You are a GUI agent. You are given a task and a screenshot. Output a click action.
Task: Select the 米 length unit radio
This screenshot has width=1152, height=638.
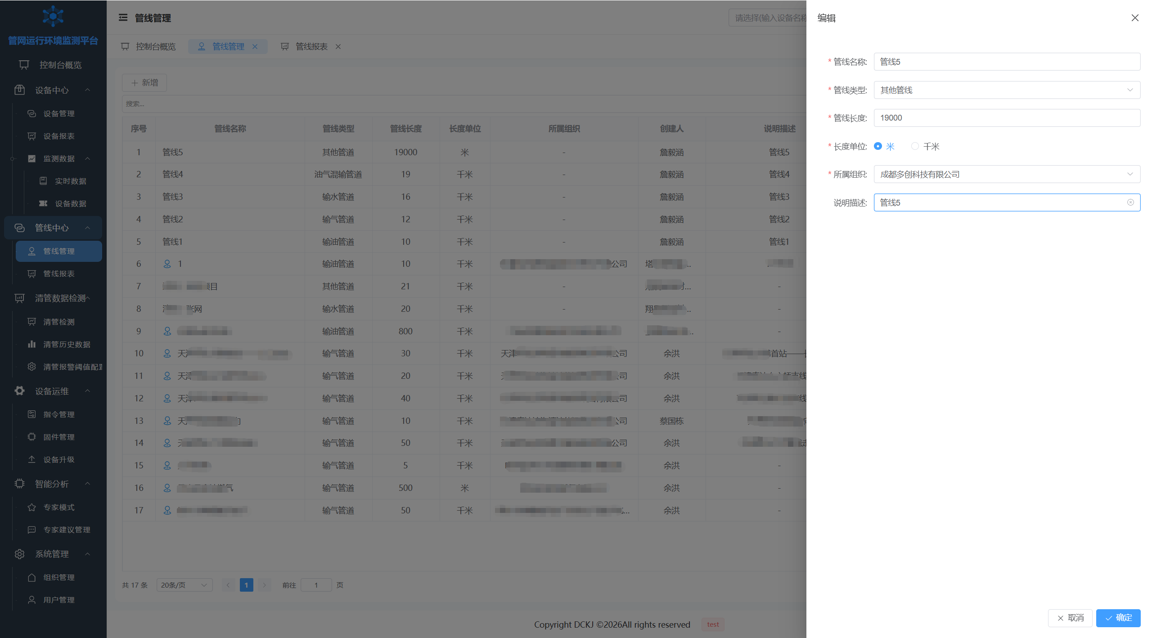pyautogui.click(x=877, y=146)
